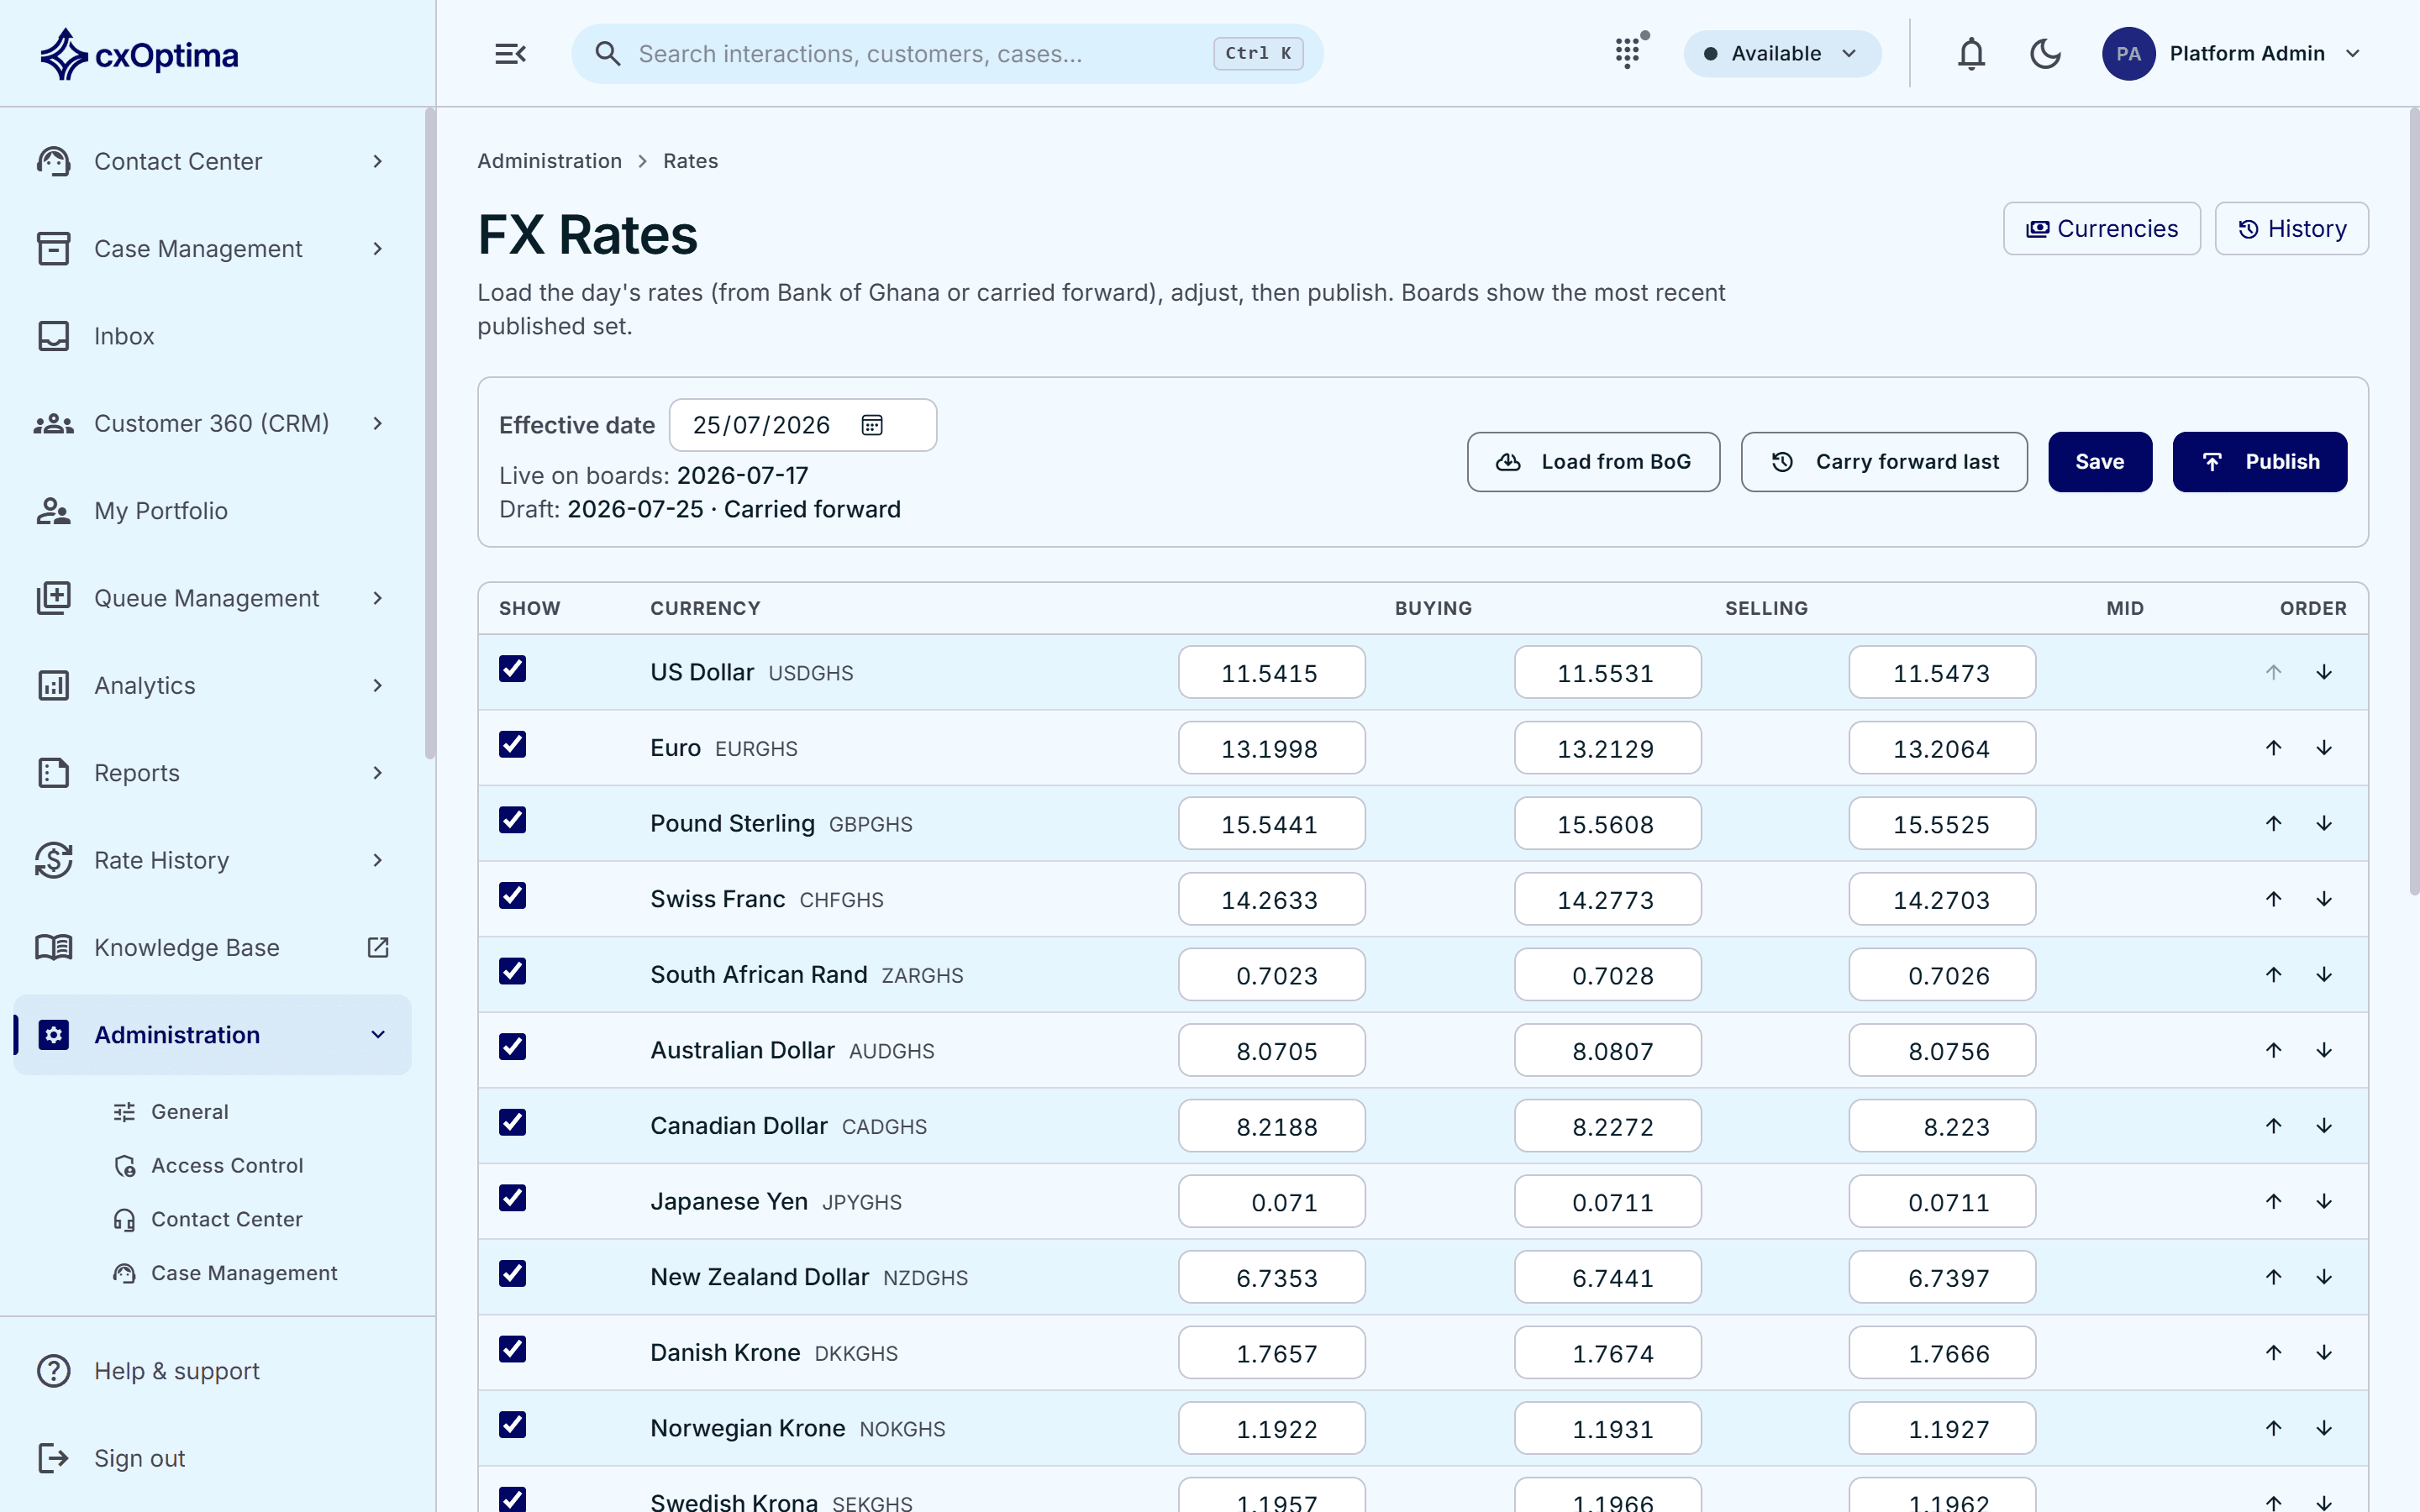Image resolution: width=2420 pixels, height=1512 pixels.
Task: Expand Reports menu
Action: tap(212, 772)
